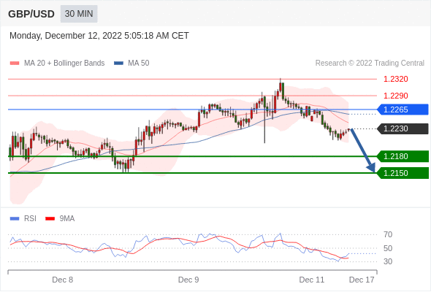The width and height of the screenshot is (431, 292).
Task: Click the Dec 11 timeline label
Action: (312, 280)
